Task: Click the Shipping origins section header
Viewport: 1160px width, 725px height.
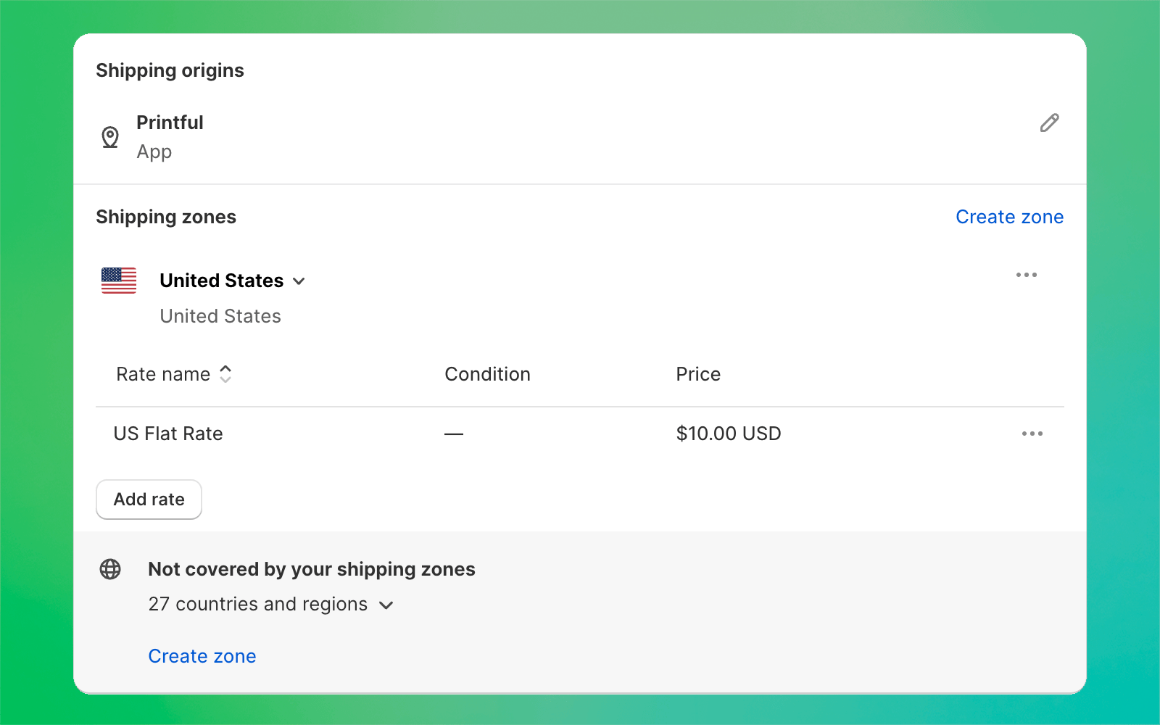Action: 170,70
